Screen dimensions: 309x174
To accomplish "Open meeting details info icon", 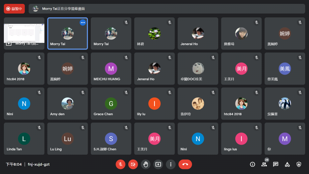I will coord(253,164).
